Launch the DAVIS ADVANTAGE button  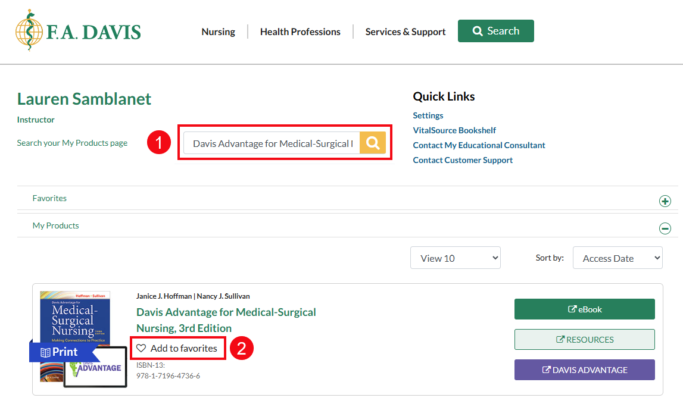tap(584, 369)
